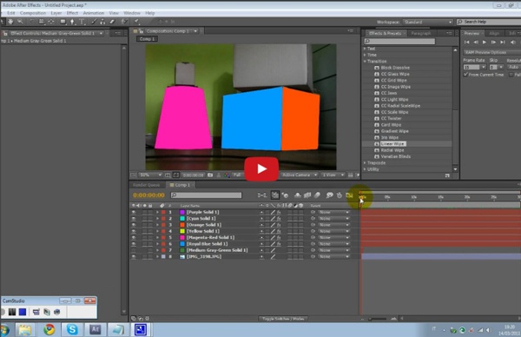Open the Active Camera dropdown
This screenshot has width=521, height=337.
point(300,175)
